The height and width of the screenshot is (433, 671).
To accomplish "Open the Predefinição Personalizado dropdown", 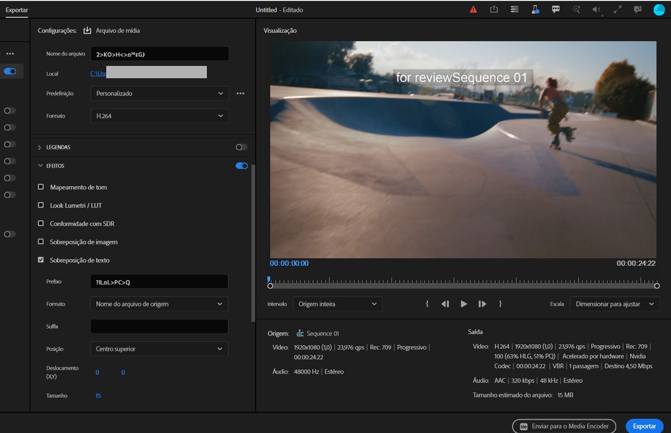I will coord(159,93).
